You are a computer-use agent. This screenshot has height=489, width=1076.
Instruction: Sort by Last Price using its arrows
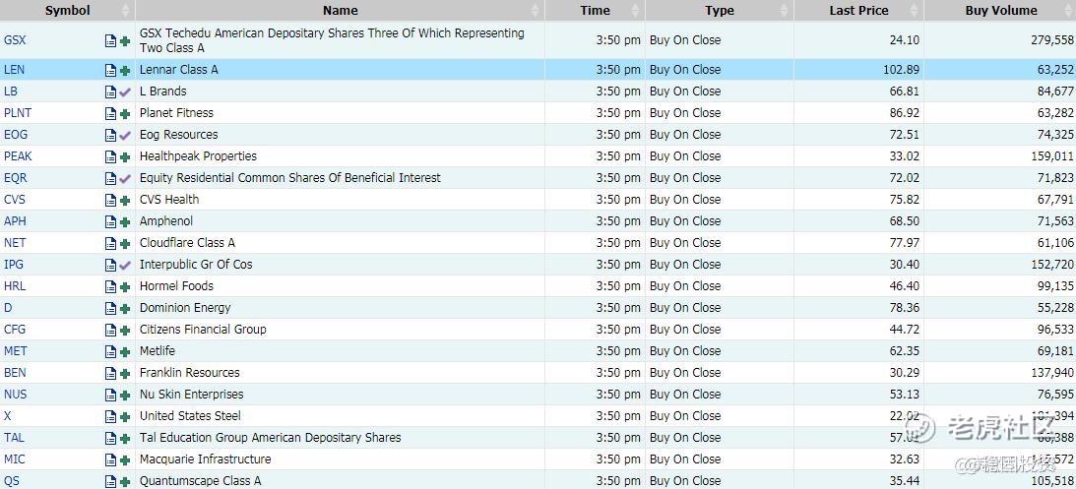click(914, 10)
